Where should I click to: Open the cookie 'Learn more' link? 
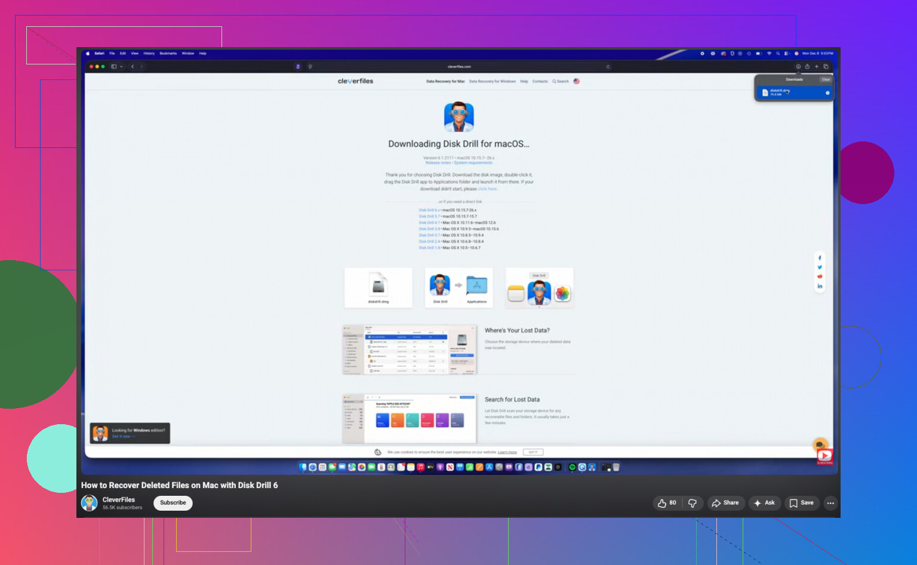click(x=507, y=452)
